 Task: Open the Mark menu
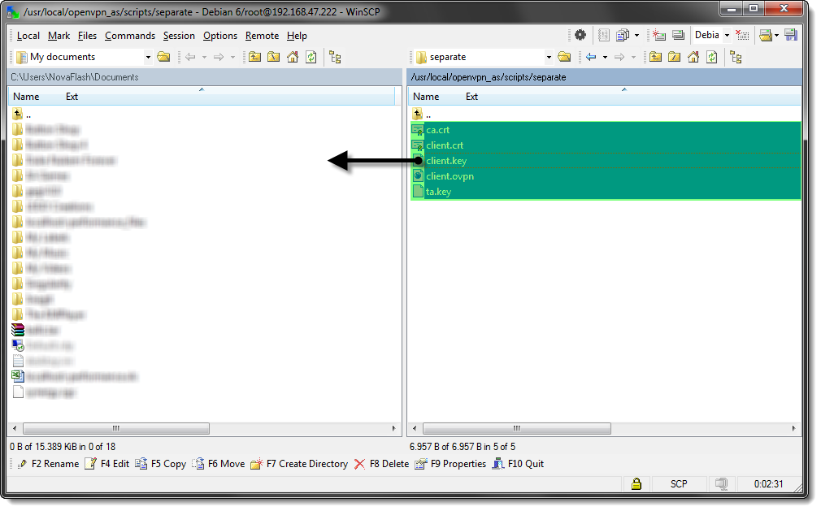coord(59,36)
